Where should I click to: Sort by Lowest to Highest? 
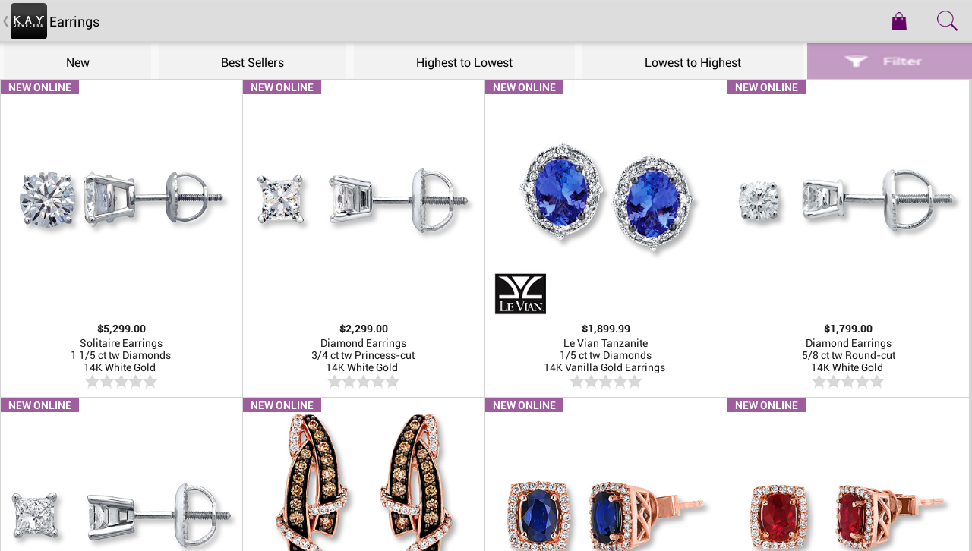(x=693, y=62)
